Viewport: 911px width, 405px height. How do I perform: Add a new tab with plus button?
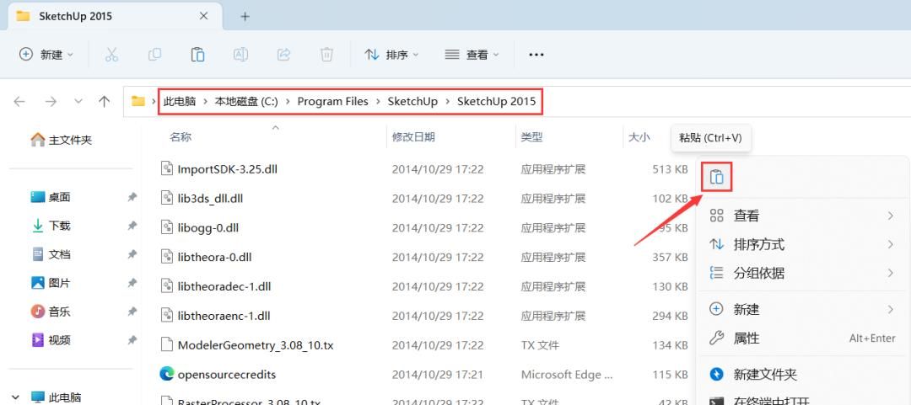click(245, 16)
